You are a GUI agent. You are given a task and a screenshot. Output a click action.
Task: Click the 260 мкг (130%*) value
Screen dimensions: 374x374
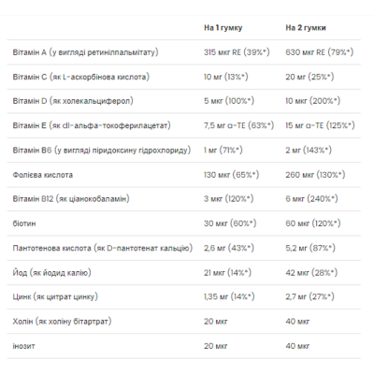pos(315,175)
